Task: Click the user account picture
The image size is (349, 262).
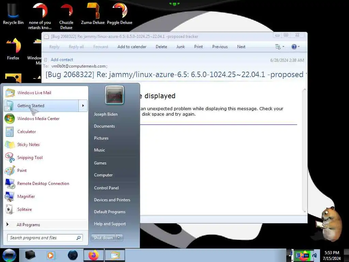Action: point(115,96)
